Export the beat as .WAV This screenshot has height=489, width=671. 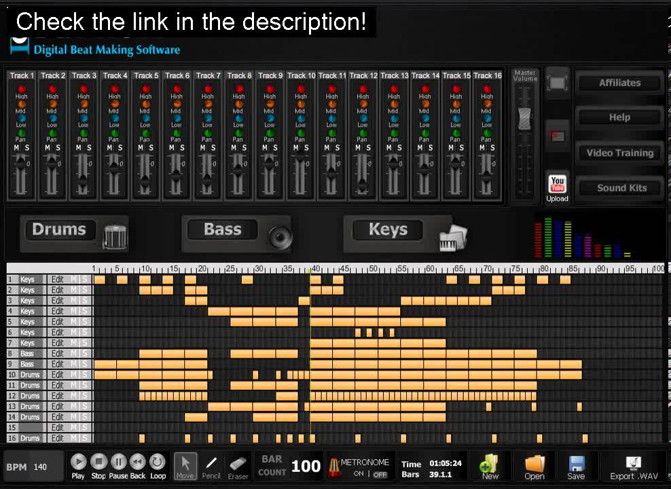coord(634,468)
